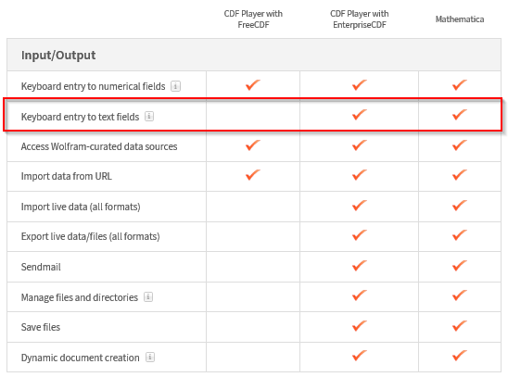
Task: Click Mathematica checkmark for Dynamic document creation
Action: point(460,356)
